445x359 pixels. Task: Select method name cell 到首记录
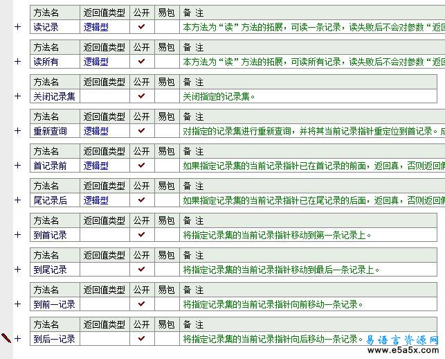(x=55, y=235)
